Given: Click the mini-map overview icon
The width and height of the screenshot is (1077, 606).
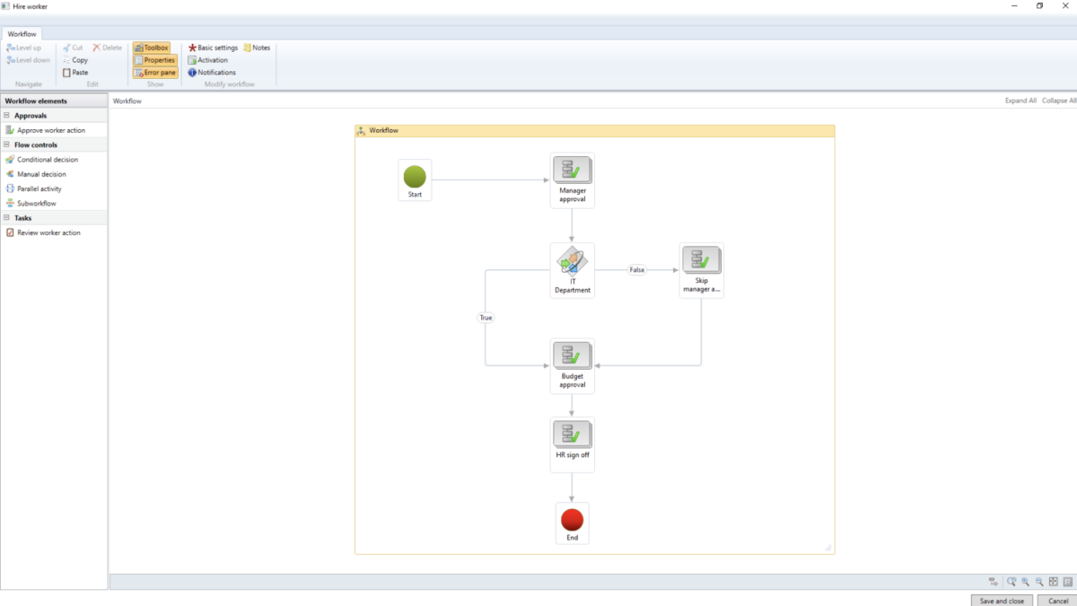Looking at the screenshot, I should click(1068, 582).
